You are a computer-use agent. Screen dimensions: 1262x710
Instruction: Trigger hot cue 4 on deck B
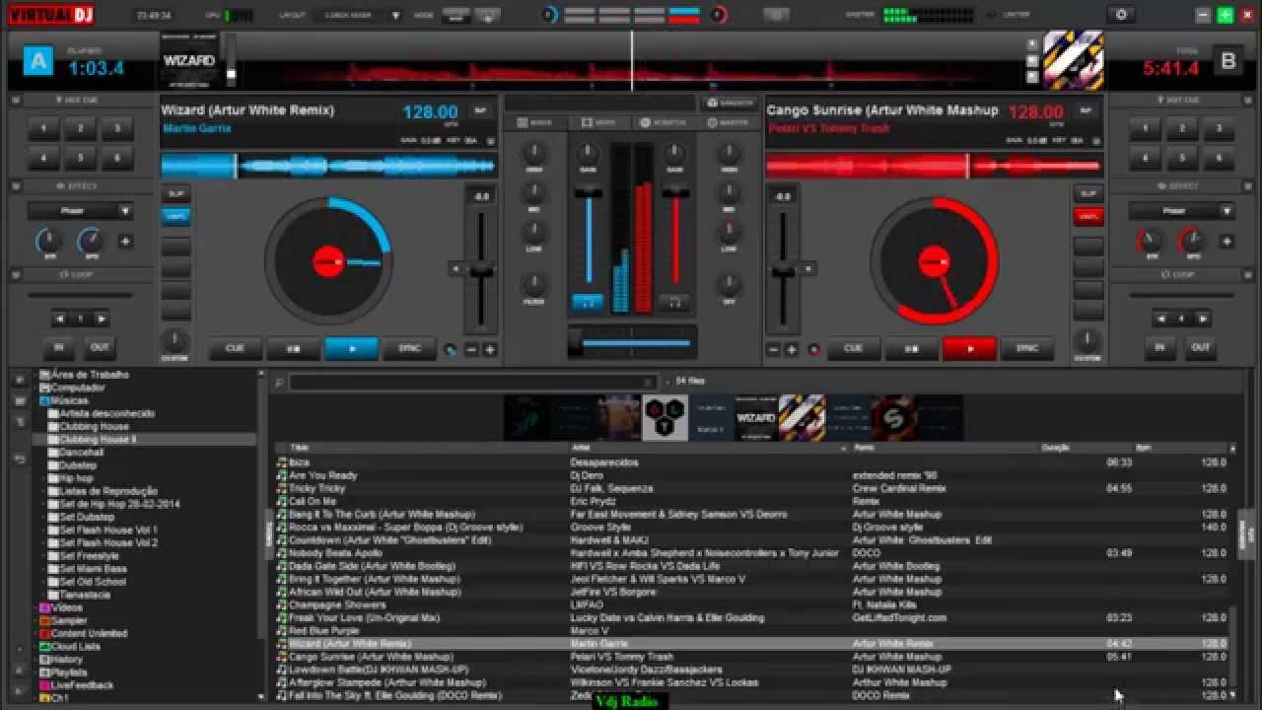[x=1145, y=157]
